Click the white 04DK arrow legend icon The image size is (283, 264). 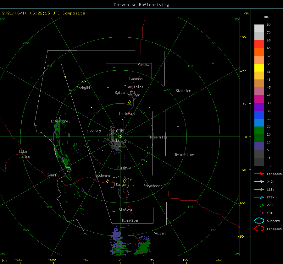(259, 182)
